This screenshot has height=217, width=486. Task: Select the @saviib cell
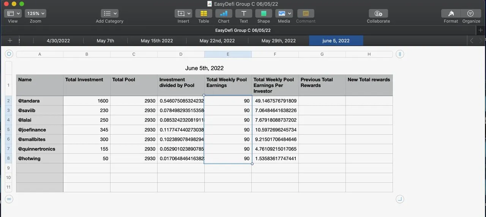pos(40,111)
